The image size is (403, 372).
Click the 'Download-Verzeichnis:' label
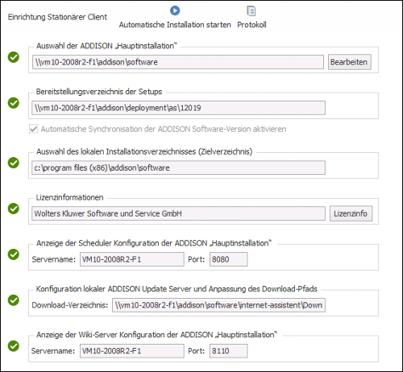(x=70, y=305)
